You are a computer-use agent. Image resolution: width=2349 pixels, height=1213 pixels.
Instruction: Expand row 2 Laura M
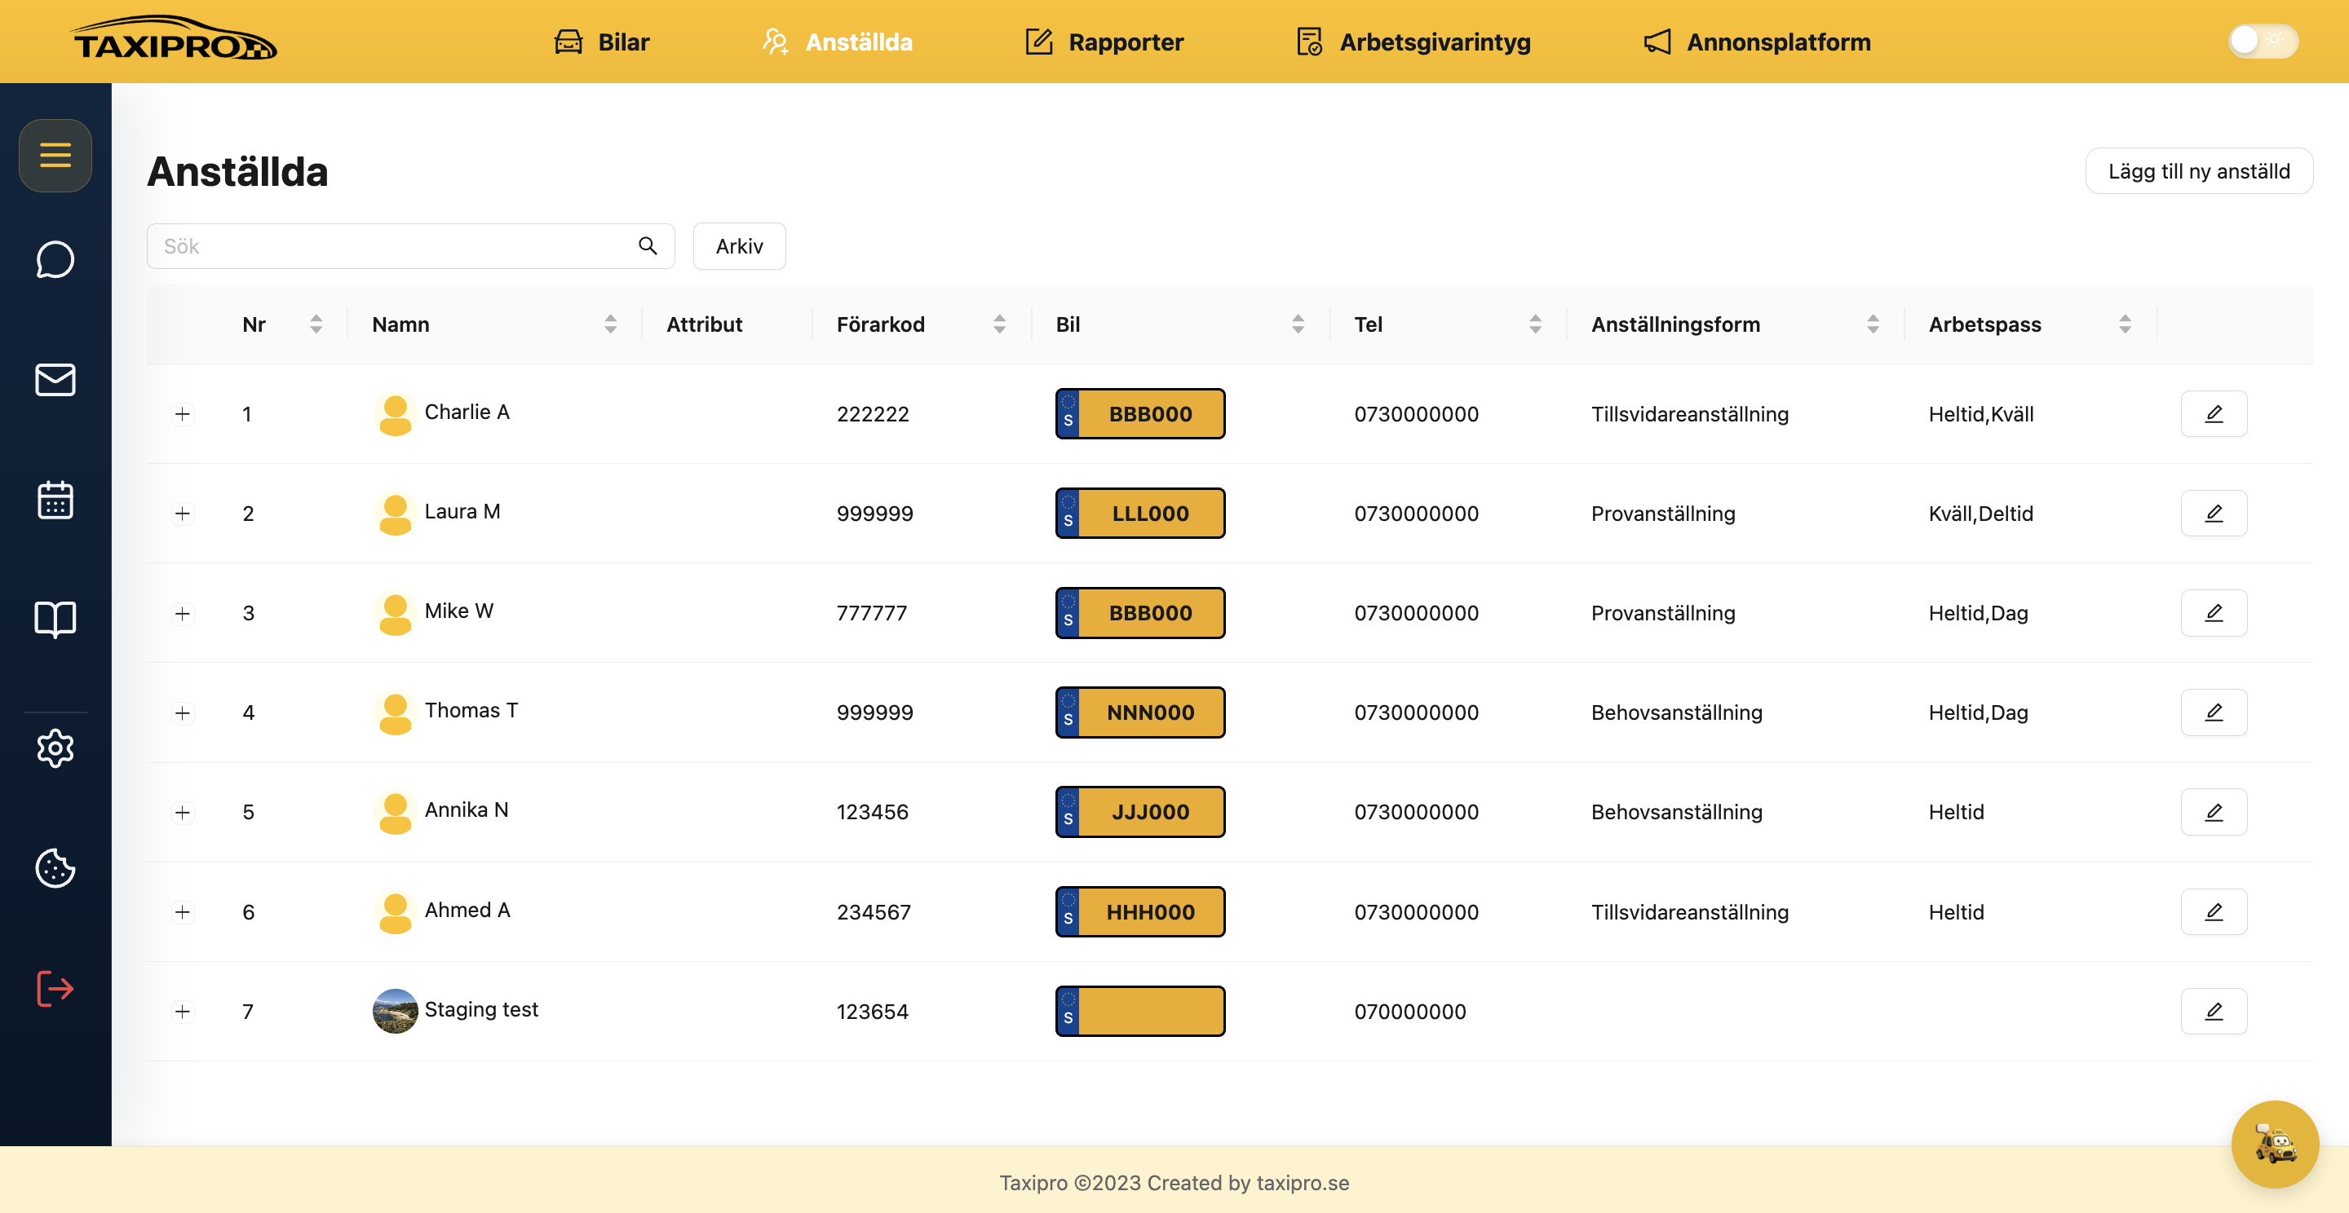point(183,514)
